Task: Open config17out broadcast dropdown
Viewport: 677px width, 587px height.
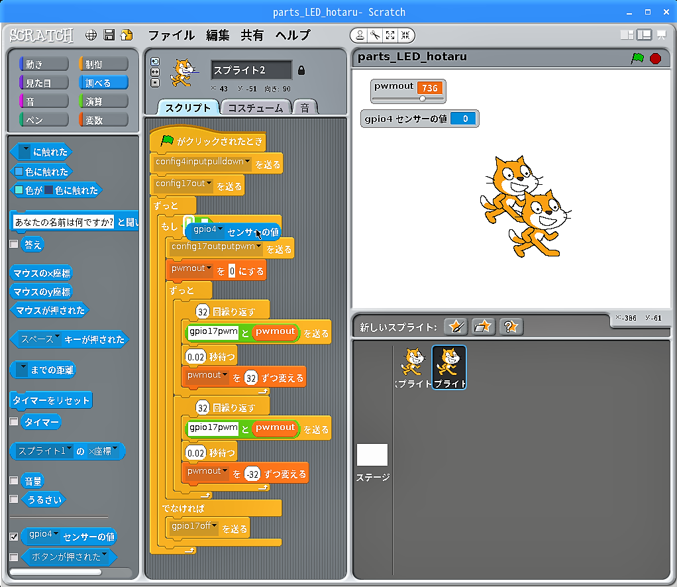Action: (209, 184)
